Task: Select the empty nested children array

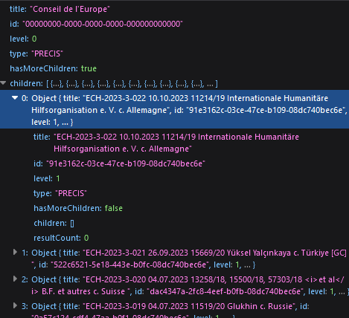Action: pyautogui.click(x=72, y=224)
